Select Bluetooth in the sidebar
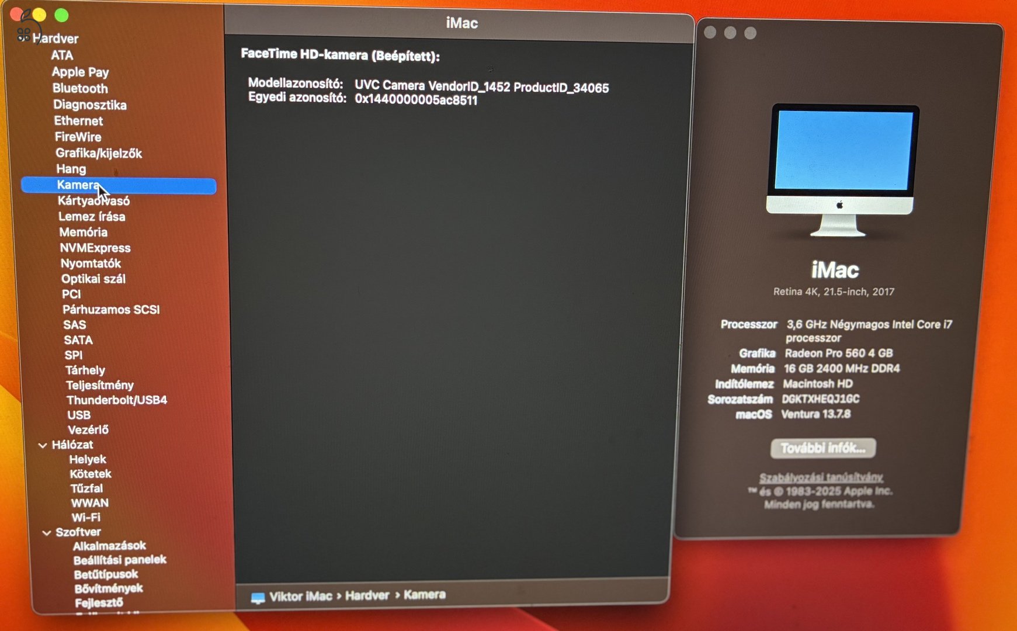 (80, 88)
